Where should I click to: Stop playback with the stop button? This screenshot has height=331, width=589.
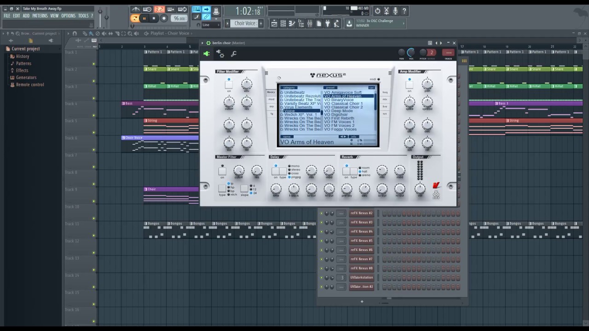pyautogui.click(x=154, y=18)
